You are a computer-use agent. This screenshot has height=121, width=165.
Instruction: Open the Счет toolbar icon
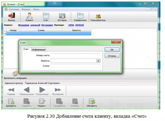pyautogui.click(x=46, y=16)
